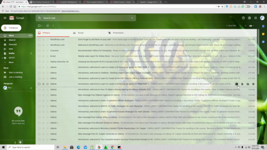Click the Search mail field
The height and width of the screenshot is (150, 267).
pos(86,18)
